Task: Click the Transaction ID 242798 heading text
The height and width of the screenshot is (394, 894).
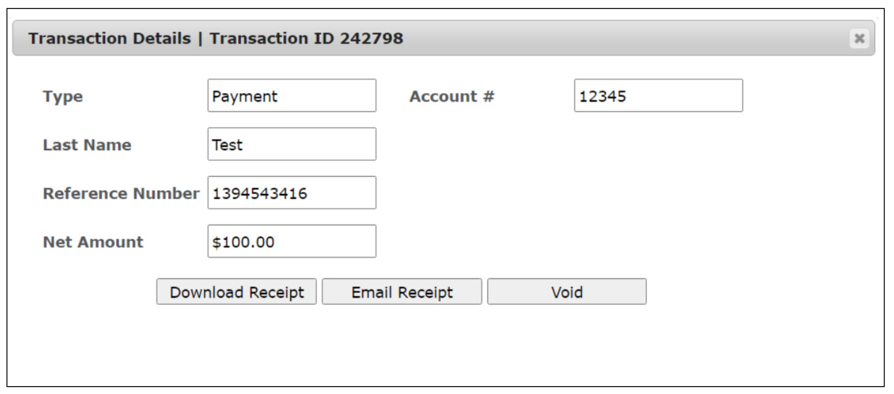Action: pos(306,38)
